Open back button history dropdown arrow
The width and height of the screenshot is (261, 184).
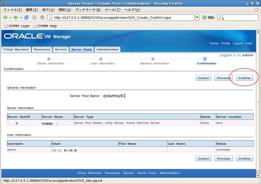click(x=10, y=18)
